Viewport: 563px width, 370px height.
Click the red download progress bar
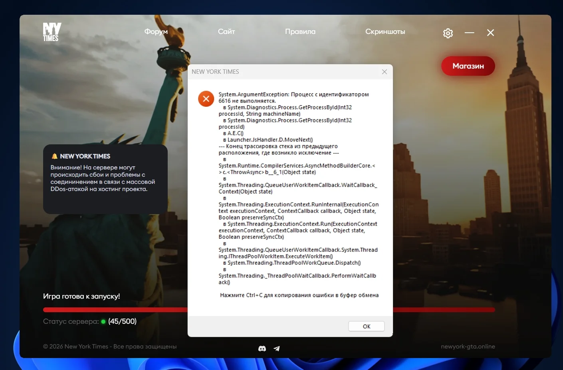pos(115,310)
